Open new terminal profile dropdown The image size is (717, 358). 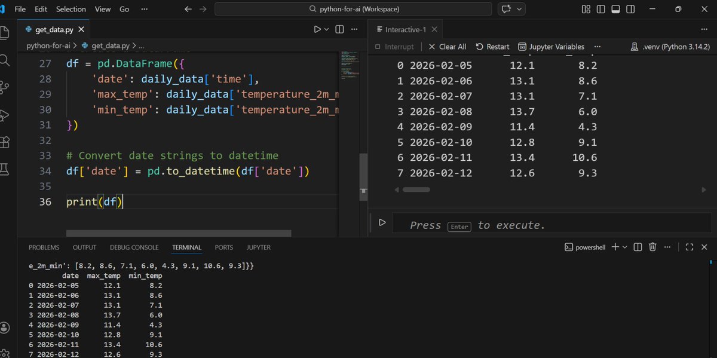625,247
